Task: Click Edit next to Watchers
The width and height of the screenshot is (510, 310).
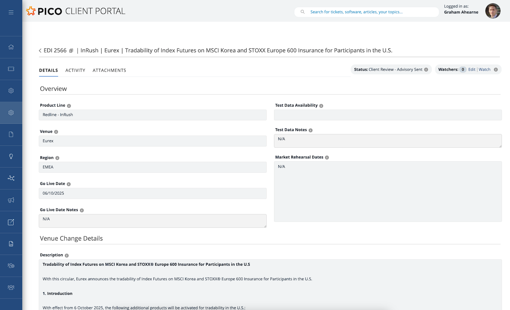Action: [472, 69]
